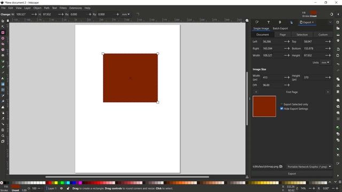
Task: Select the Selector arrow tool
Action: [3, 21]
